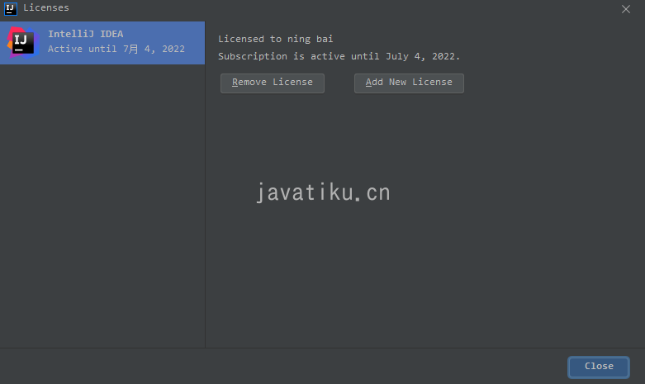Click the IntelliJ IDEA product logo in the list
645x384 pixels.
[x=22, y=43]
